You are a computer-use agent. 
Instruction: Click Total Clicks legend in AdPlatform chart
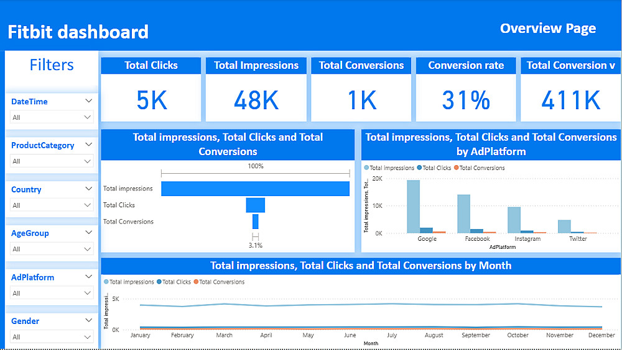(434, 168)
